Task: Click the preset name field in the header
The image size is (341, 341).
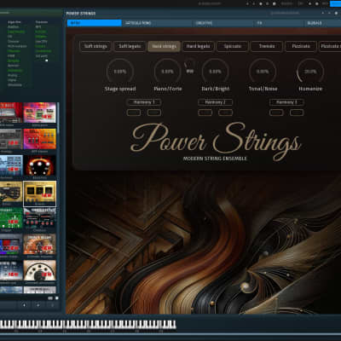Action: point(285,13)
